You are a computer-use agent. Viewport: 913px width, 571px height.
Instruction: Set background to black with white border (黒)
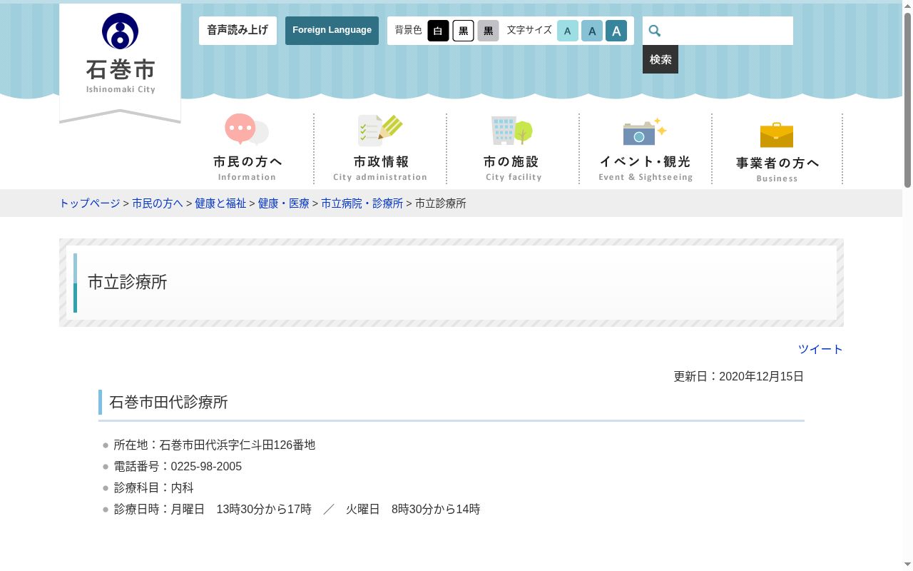tap(463, 31)
